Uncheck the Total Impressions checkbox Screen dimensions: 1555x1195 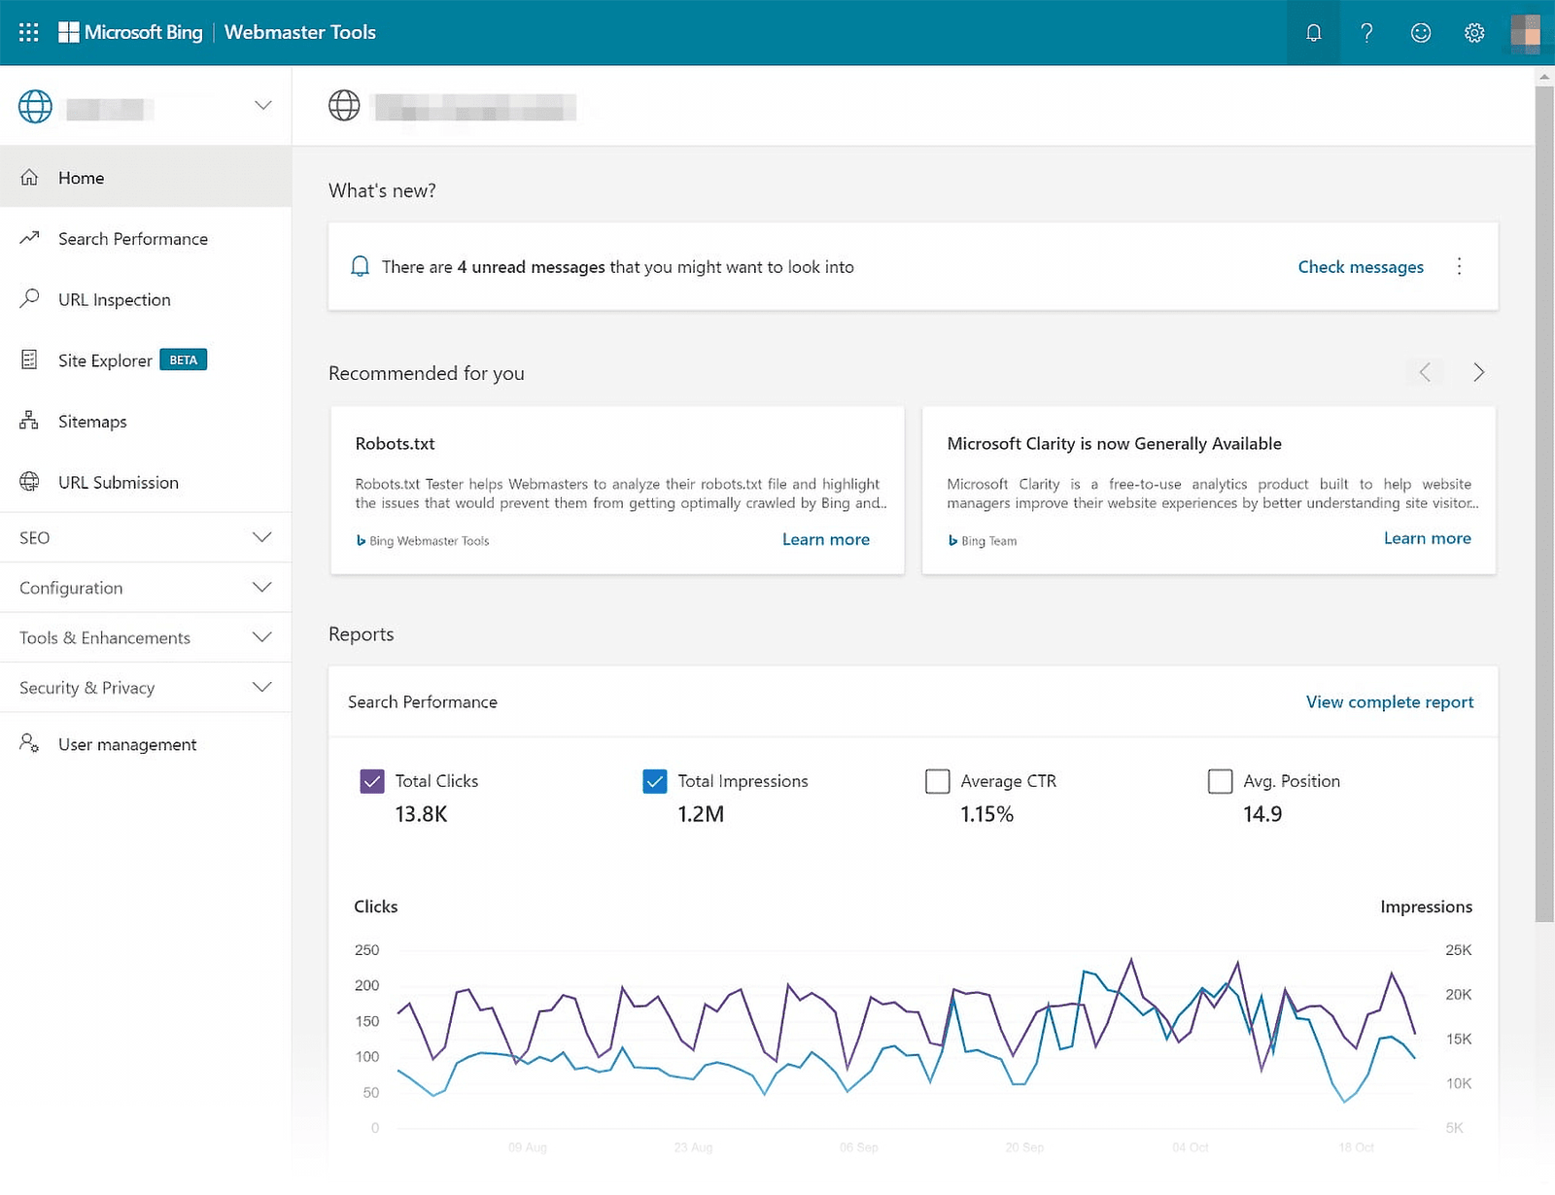pyautogui.click(x=655, y=781)
